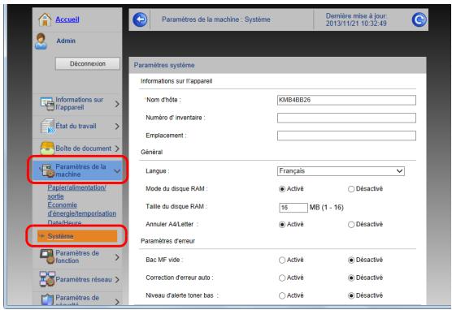Screen dimensions: 452x310
Task: Select Activé for Niveau d'alerte toner bas
Action: [282, 295]
